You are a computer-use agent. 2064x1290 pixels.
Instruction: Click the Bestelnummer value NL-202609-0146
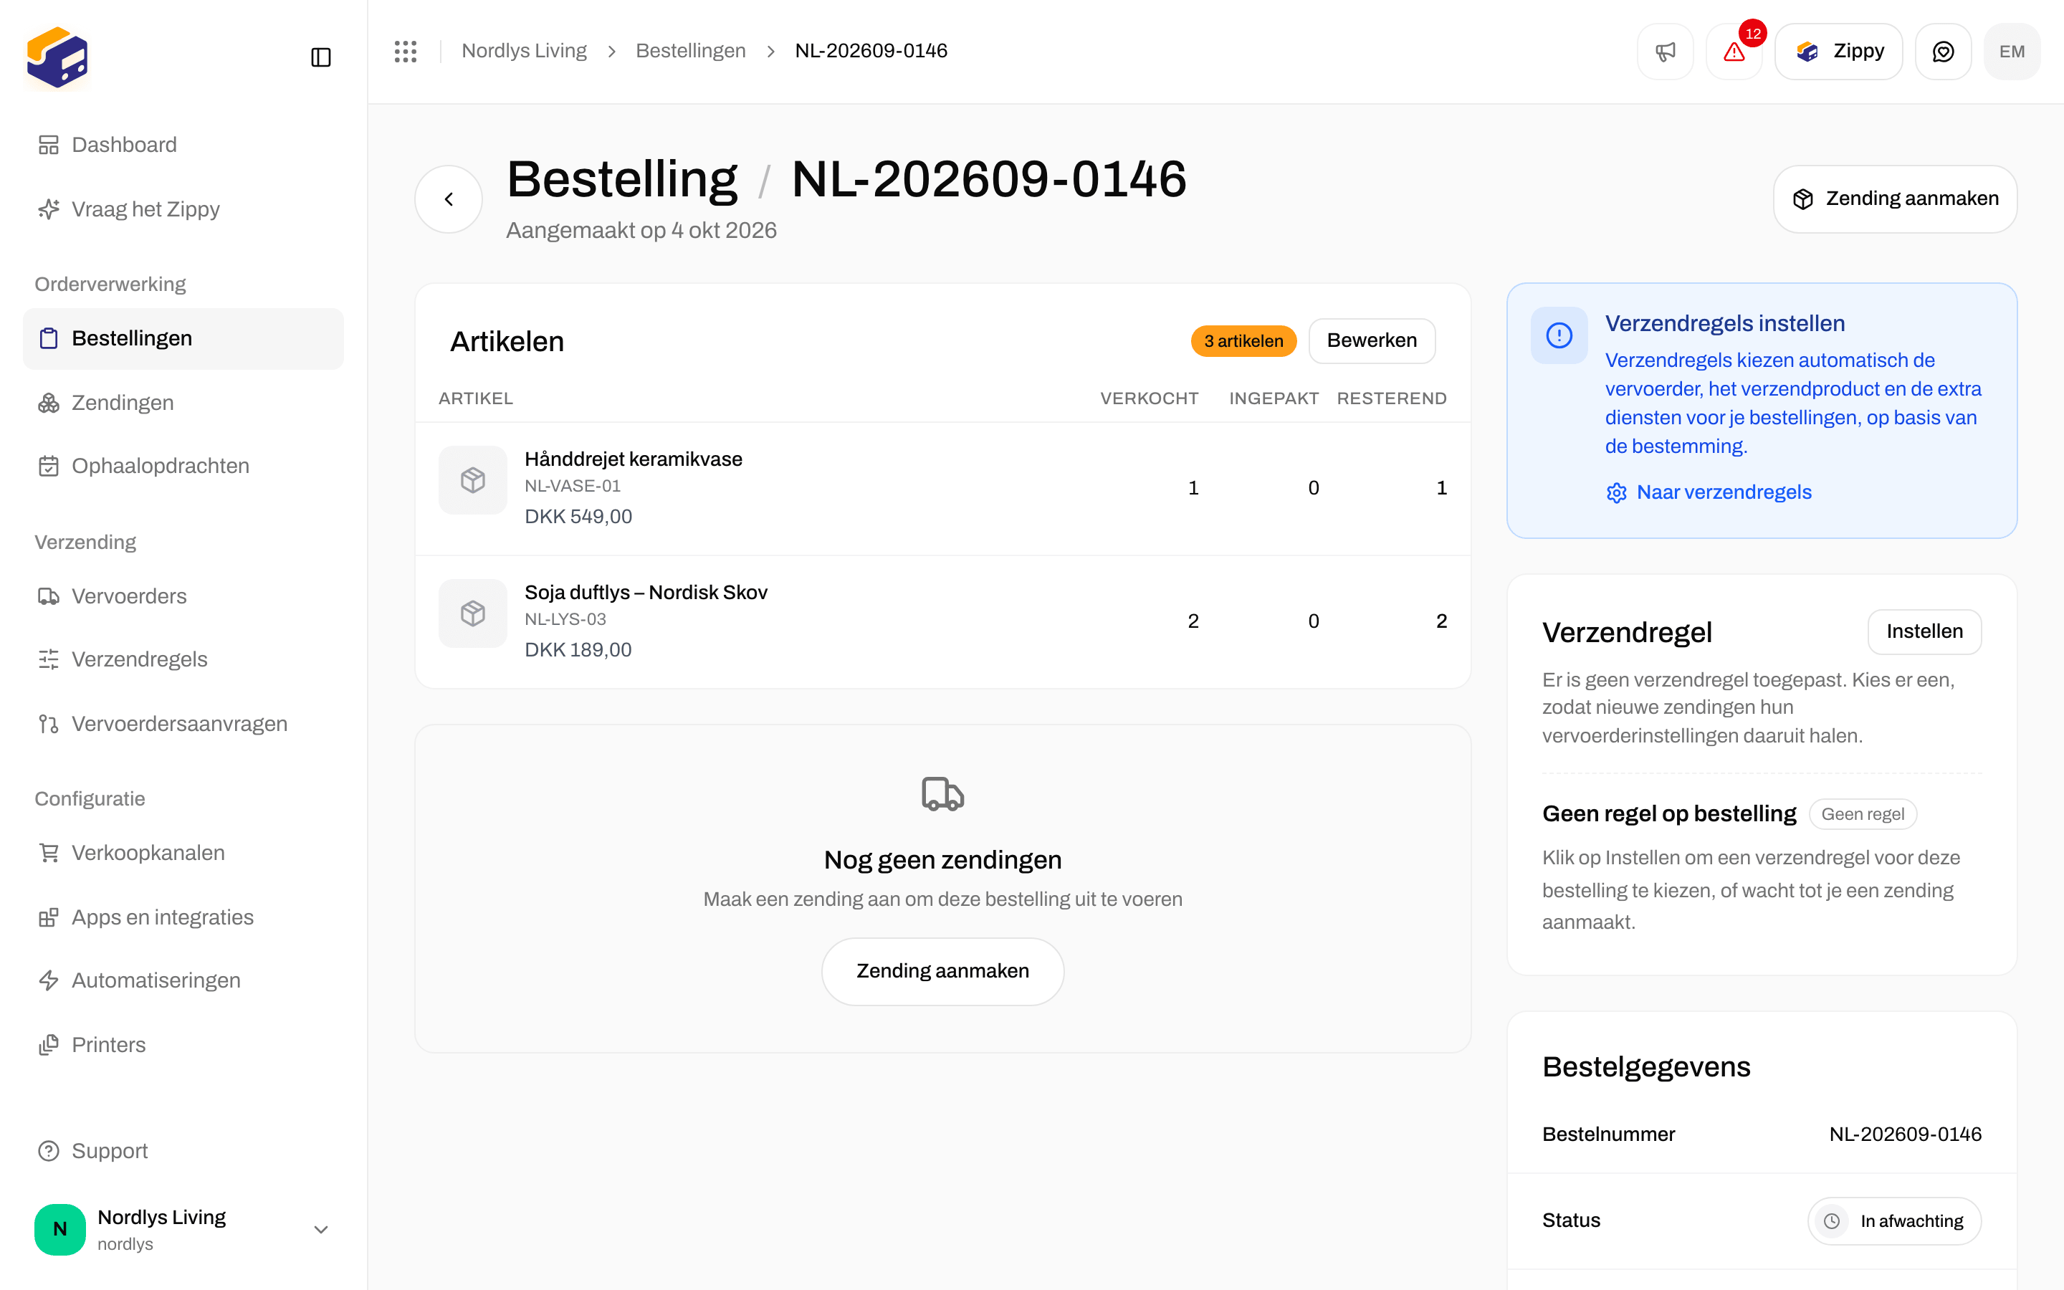tap(1906, 1134)
